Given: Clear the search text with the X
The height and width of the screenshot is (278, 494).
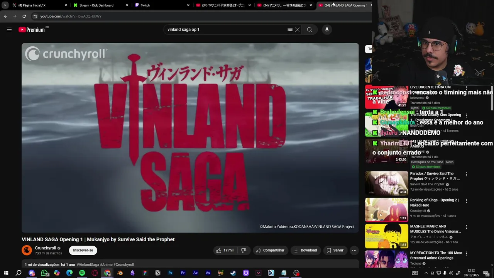Looking at the screenshot, I should click(x=297, y=30).
